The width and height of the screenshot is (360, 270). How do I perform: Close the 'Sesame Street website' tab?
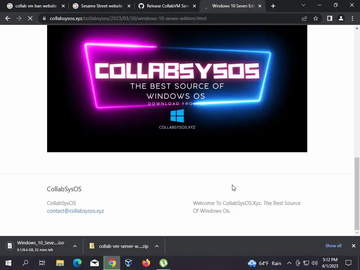click(129, 6)
